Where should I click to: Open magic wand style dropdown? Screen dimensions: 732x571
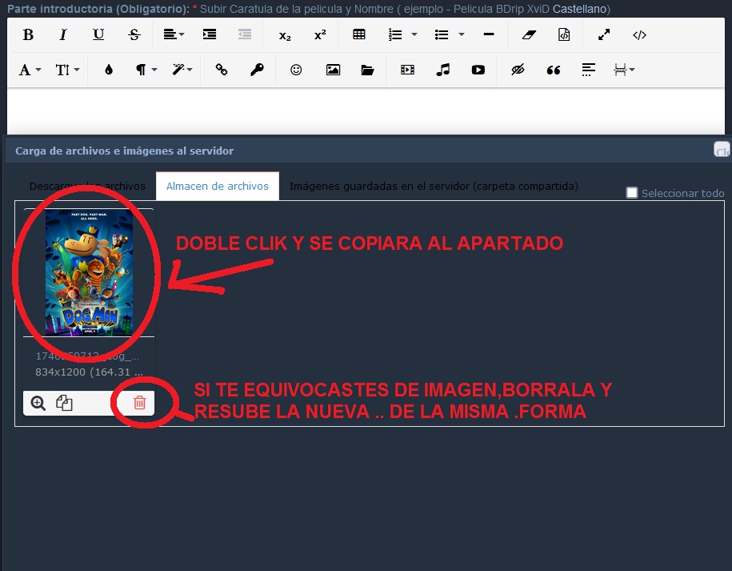(182, 70)
